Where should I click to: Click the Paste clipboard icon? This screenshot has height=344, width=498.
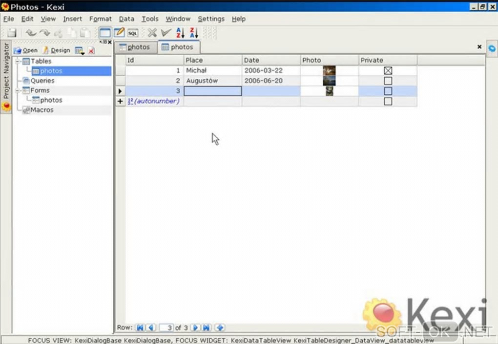(85, 33)
